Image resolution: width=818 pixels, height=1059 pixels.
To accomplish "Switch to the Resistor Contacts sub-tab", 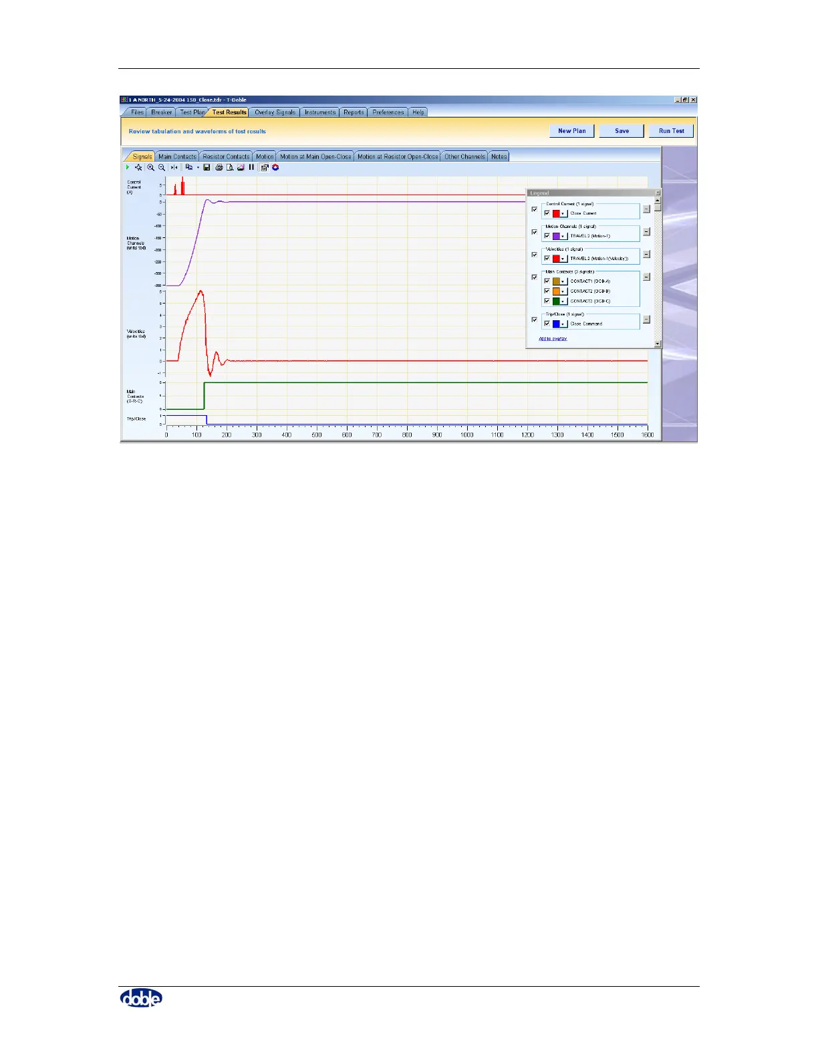I will coord(226,156).
